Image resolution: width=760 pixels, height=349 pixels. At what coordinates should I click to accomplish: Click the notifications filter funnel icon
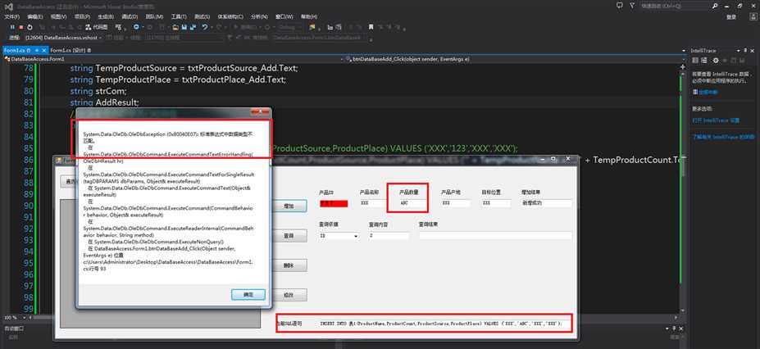point(631,6)
